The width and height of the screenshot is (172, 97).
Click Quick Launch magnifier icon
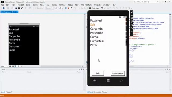click(x=157, y=2)
